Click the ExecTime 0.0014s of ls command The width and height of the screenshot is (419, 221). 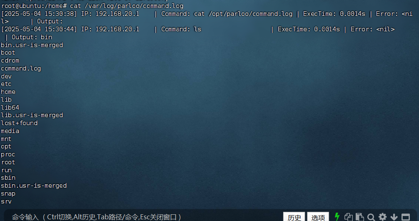[309, 30]
